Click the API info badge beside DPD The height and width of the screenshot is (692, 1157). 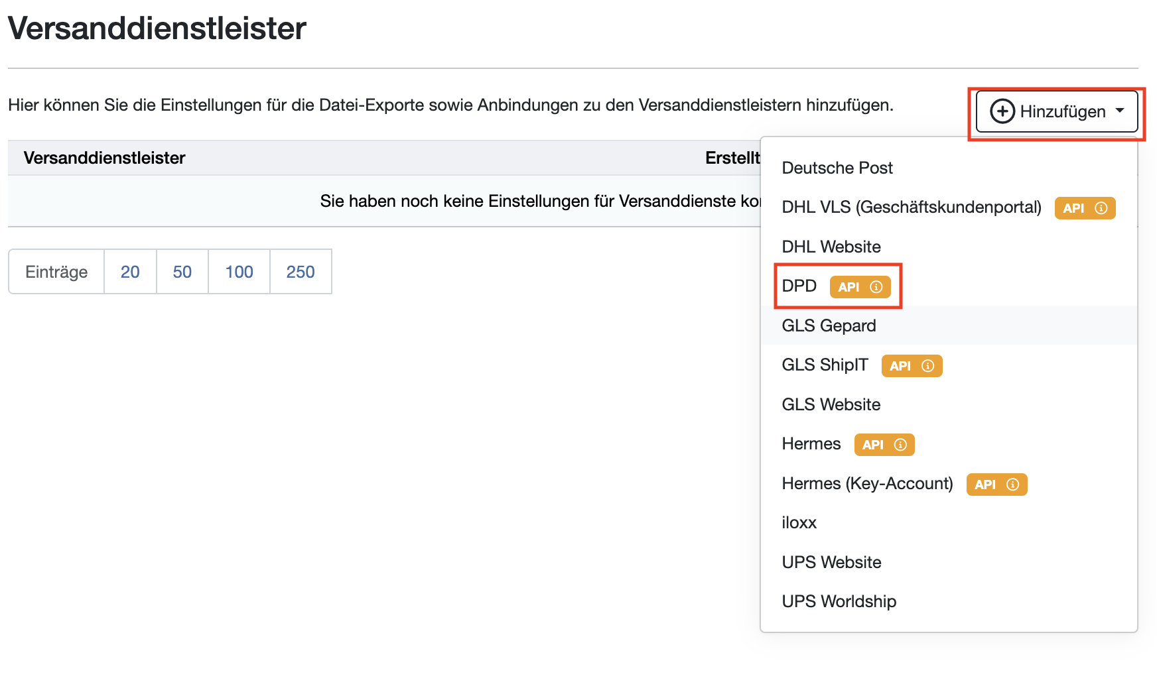pyautogui.click(x=860, y=287)
